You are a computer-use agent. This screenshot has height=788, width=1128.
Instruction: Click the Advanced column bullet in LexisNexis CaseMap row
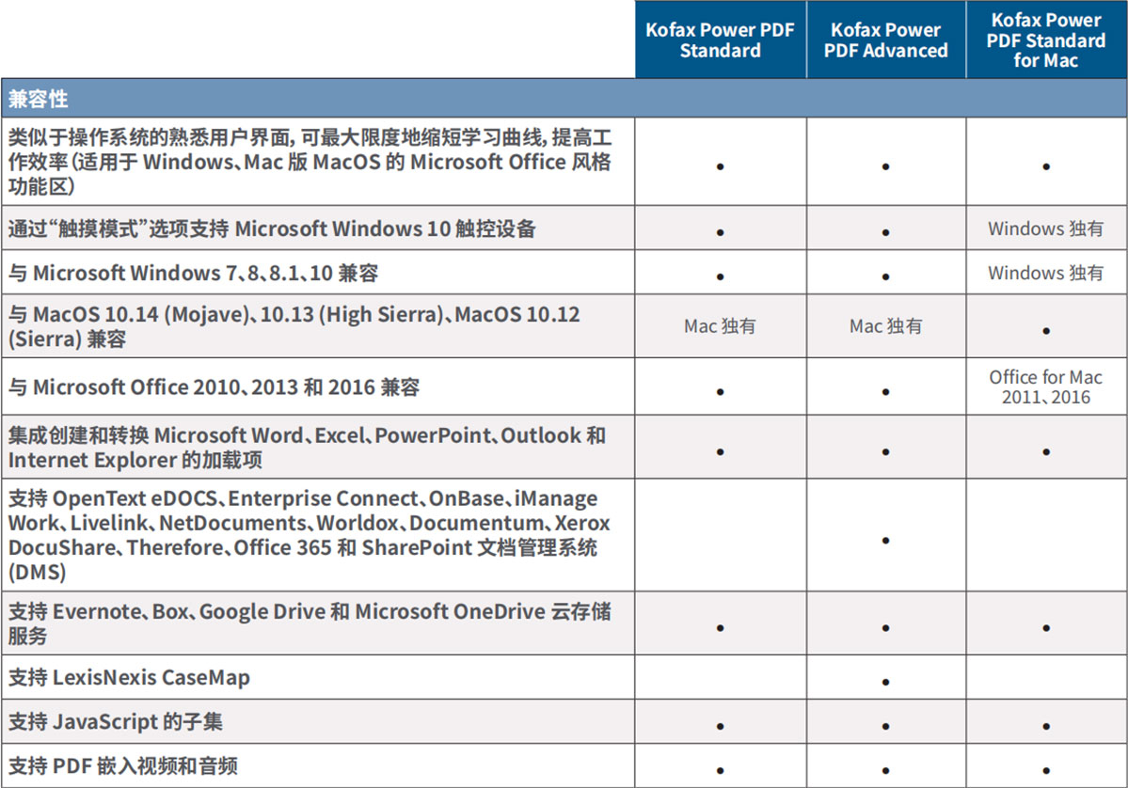(885, 682)
